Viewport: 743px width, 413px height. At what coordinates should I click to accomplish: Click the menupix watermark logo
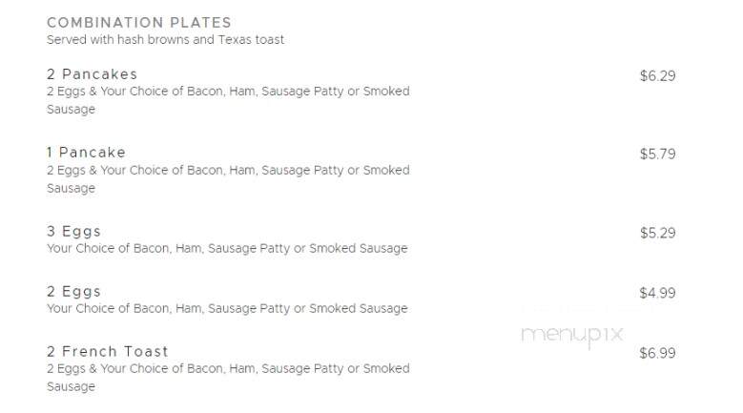tap(572, 336)
